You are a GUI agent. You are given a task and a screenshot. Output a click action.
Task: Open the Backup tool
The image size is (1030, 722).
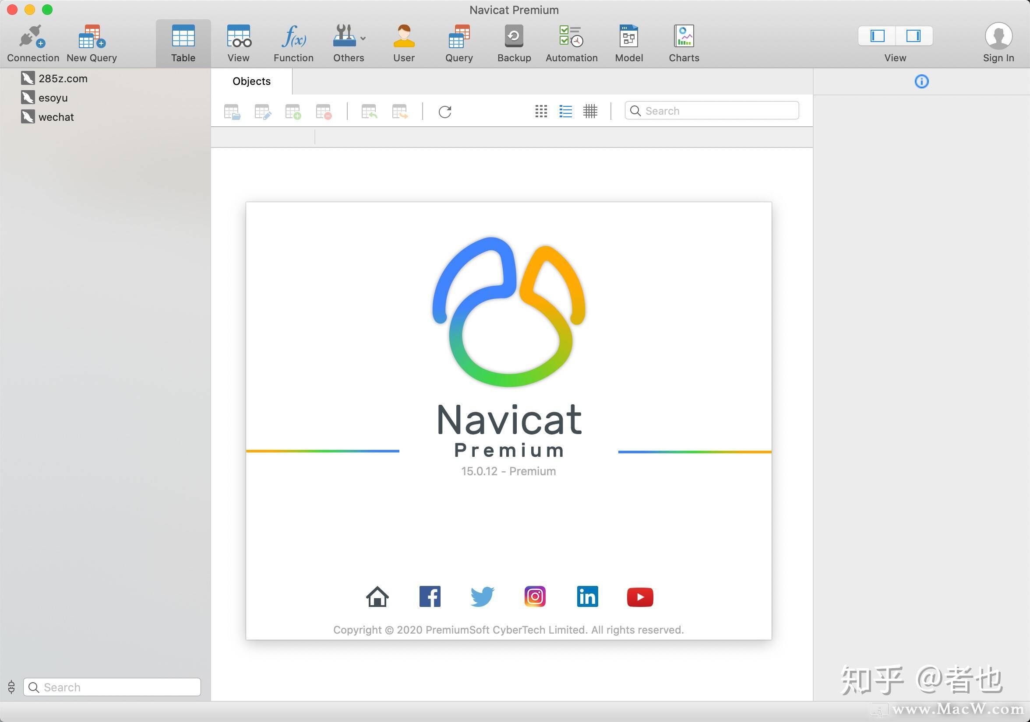(514, 43)
